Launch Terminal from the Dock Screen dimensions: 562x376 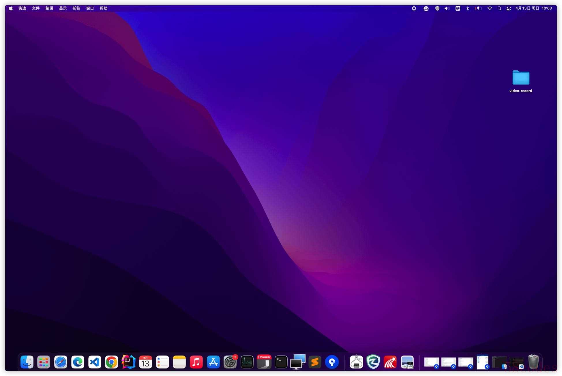coord(281,362)
